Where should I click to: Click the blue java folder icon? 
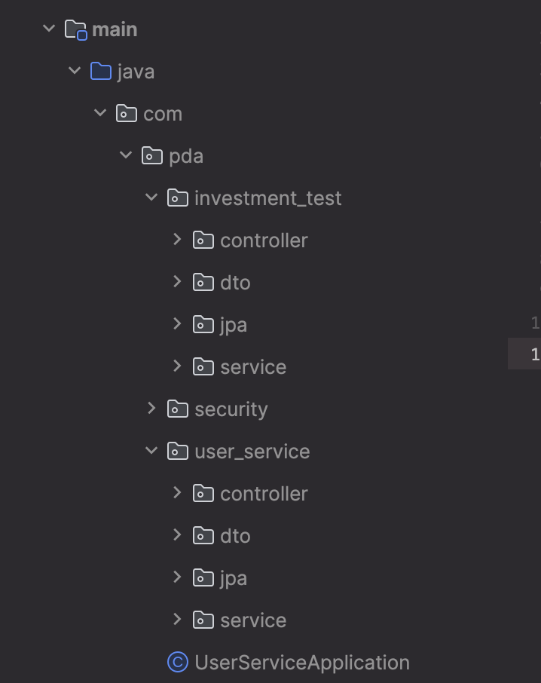100,71
